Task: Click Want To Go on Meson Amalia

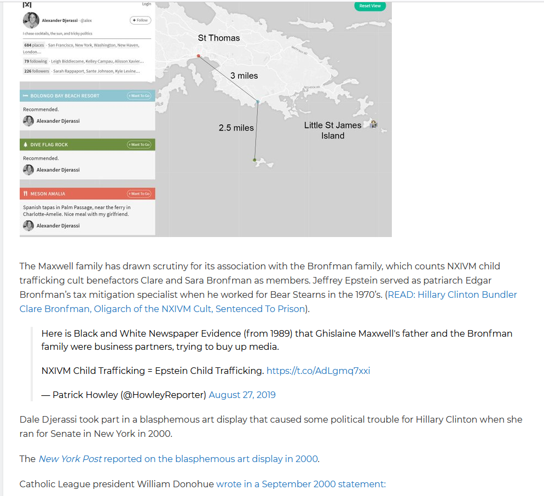Action: 139,194
